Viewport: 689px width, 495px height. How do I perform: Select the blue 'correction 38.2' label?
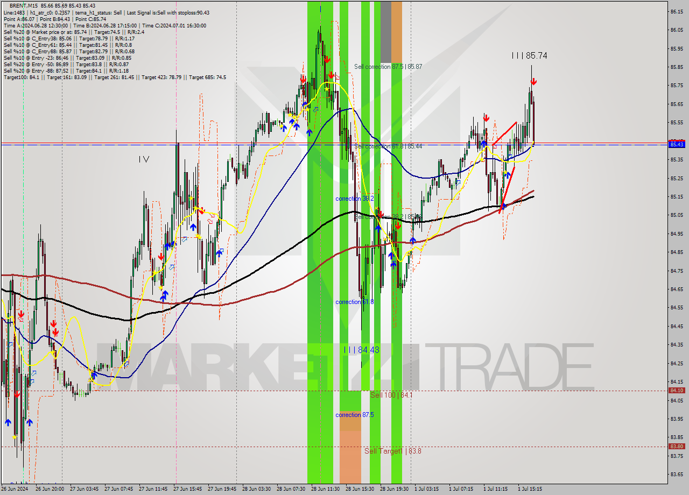coord(355,199)
